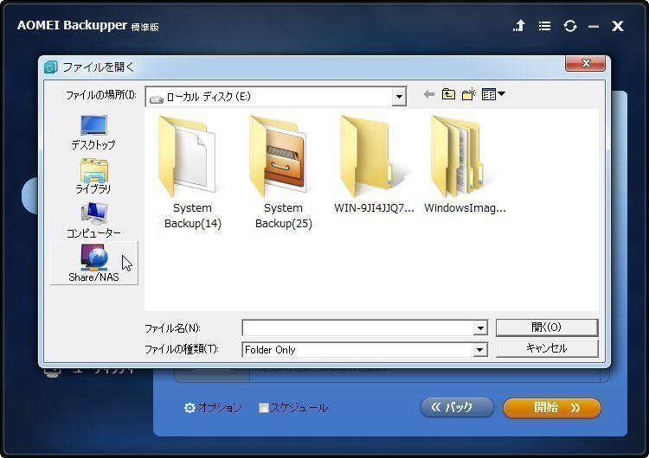This screenshot has height=458, width=649.
Task: Click the 開く(O) open button
Action: pos(547,328)
